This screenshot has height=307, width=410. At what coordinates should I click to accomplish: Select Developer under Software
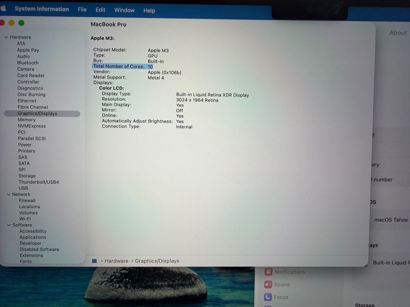(31, 243)
